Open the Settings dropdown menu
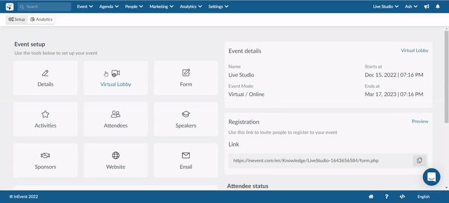 (x=218, y=7)
